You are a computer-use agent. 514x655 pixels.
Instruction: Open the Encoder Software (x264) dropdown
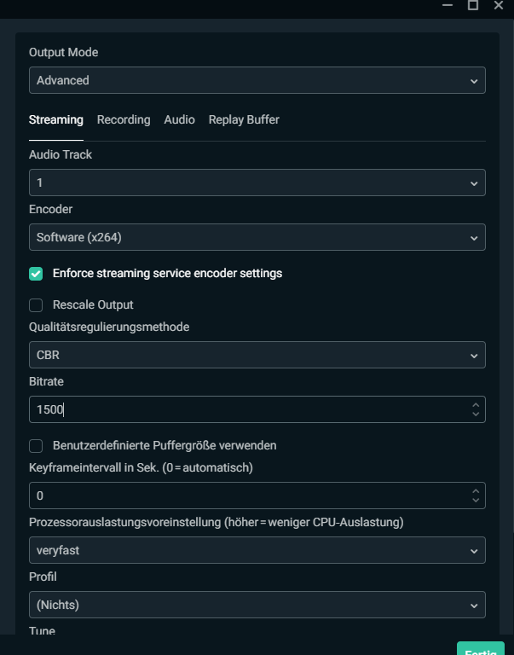coord(257,237)
